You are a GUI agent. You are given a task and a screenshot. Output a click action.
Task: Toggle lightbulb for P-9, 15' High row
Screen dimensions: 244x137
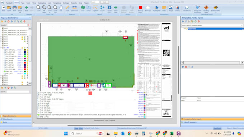click(x=28, y=67)
